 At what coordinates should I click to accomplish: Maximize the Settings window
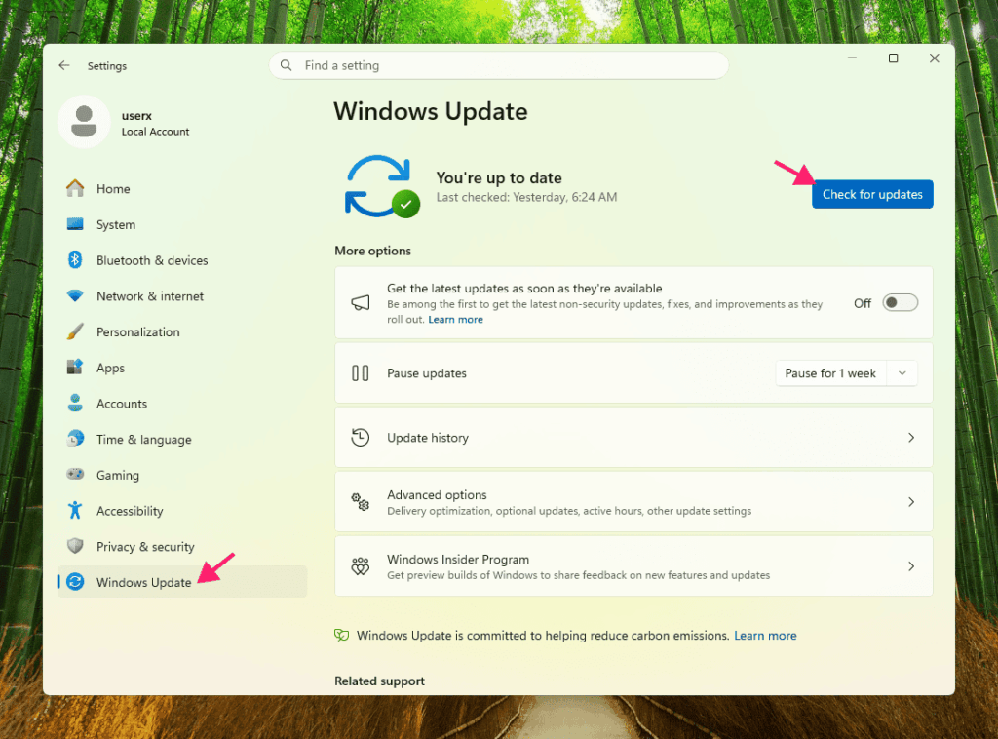(x=893, y=58)
